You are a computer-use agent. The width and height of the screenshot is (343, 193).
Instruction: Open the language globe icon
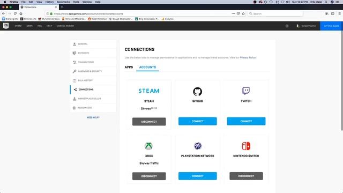[x=287, y=26]
